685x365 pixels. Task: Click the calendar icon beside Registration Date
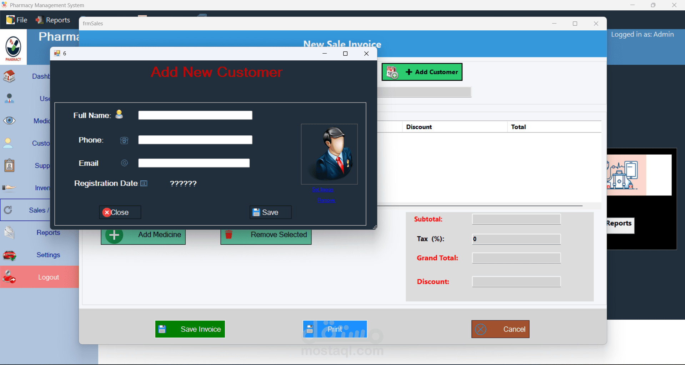[144, 184]
